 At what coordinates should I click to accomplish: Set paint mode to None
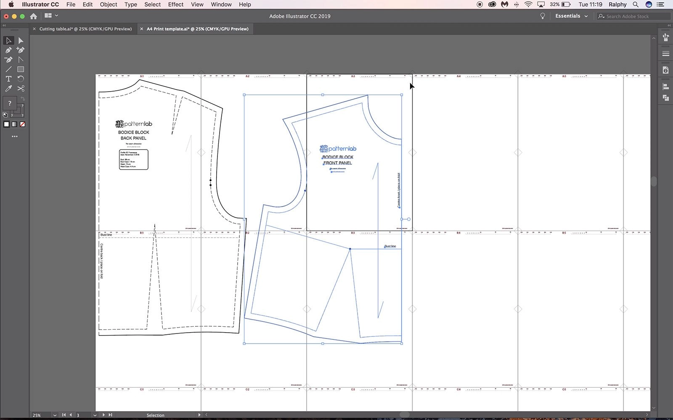pyautogui.click(x=23, y=124)
